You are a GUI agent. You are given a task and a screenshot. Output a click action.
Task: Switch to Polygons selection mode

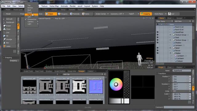[x=63, y=14]
